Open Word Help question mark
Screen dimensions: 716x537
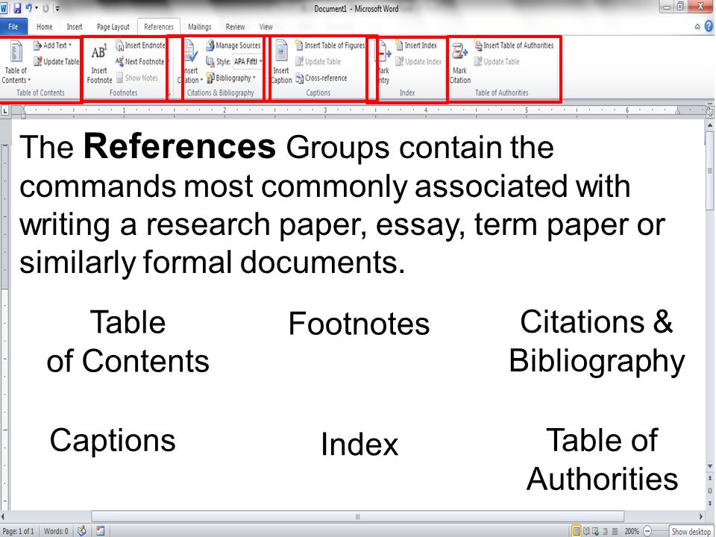click(x=709, y=27)
